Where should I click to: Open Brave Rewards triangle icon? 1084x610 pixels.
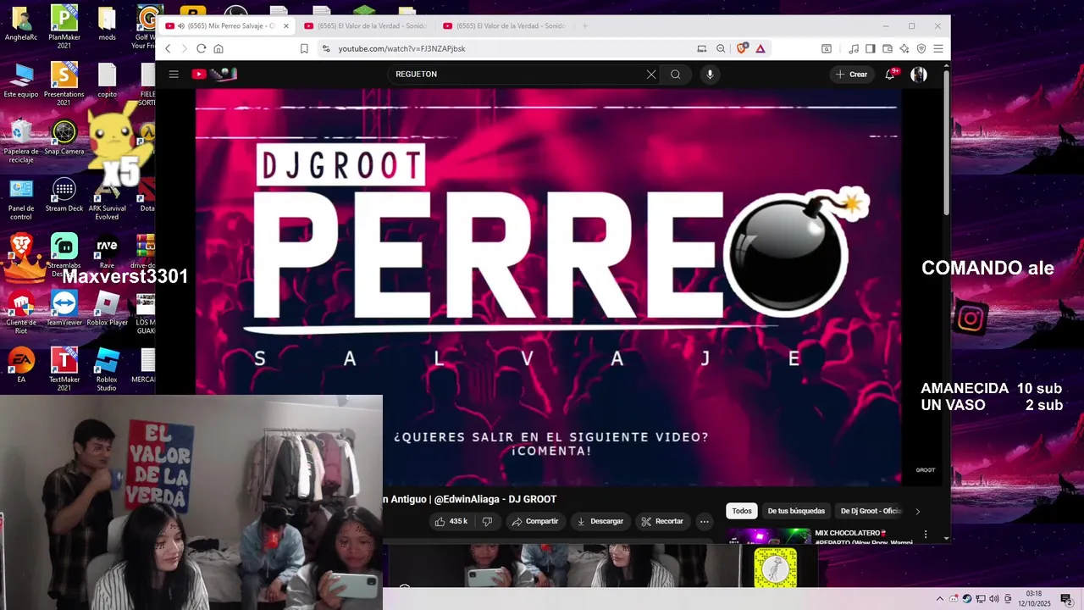pos(760,49)
